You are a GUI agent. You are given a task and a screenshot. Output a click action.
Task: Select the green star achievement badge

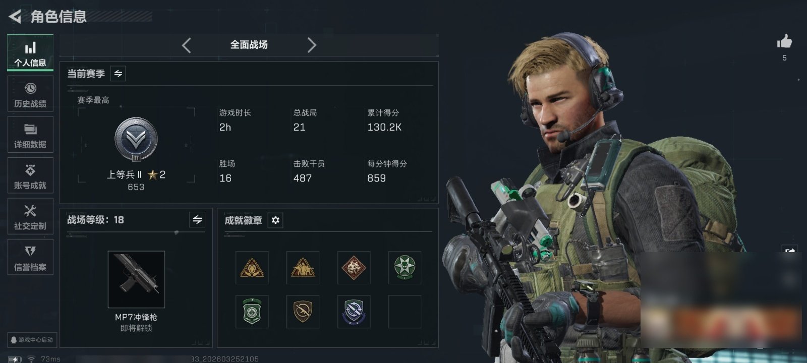point(405,268)
